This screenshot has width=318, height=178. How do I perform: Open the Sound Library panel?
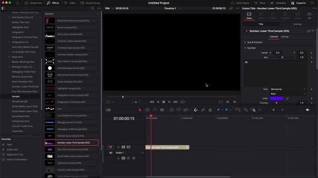point(90,3)
